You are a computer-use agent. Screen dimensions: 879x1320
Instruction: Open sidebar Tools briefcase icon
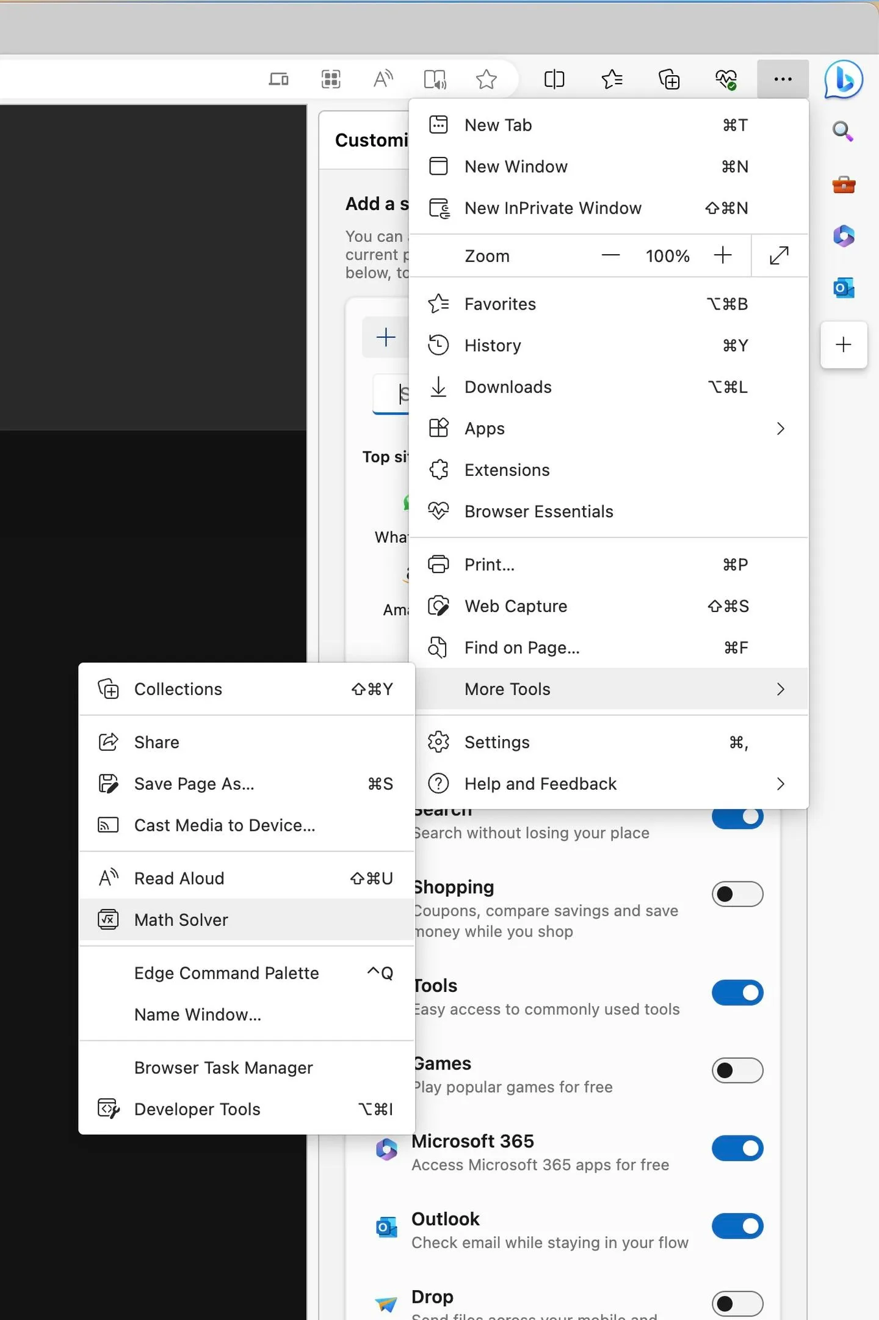(844, 184)
